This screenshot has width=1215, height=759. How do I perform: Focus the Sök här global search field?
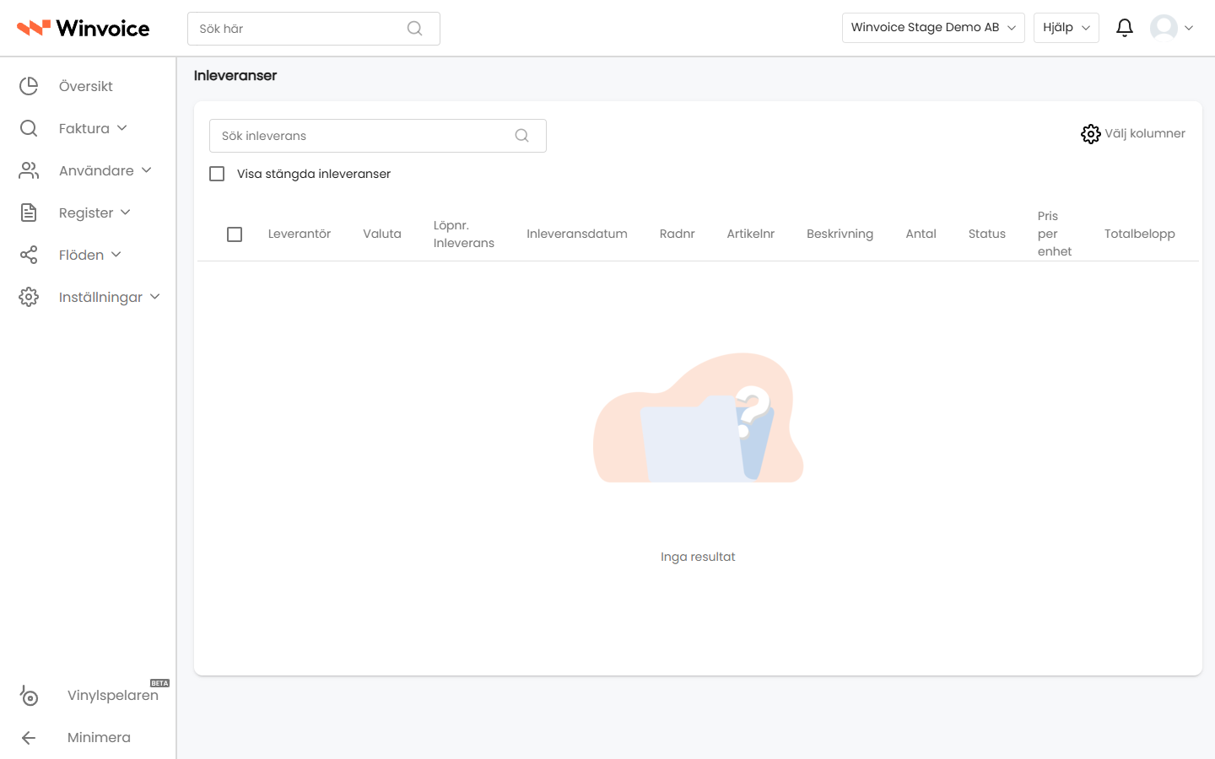314,29
